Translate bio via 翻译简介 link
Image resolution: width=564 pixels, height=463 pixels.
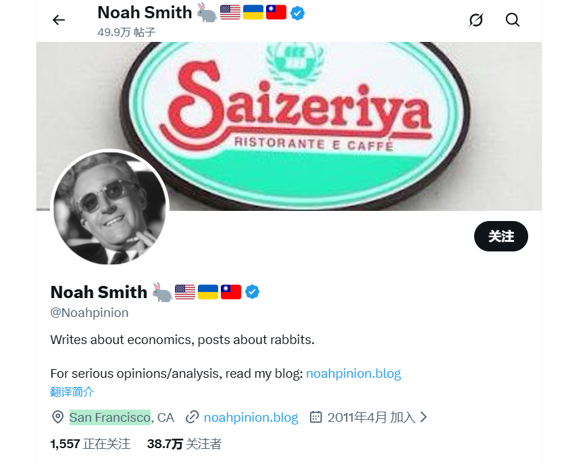72,391
